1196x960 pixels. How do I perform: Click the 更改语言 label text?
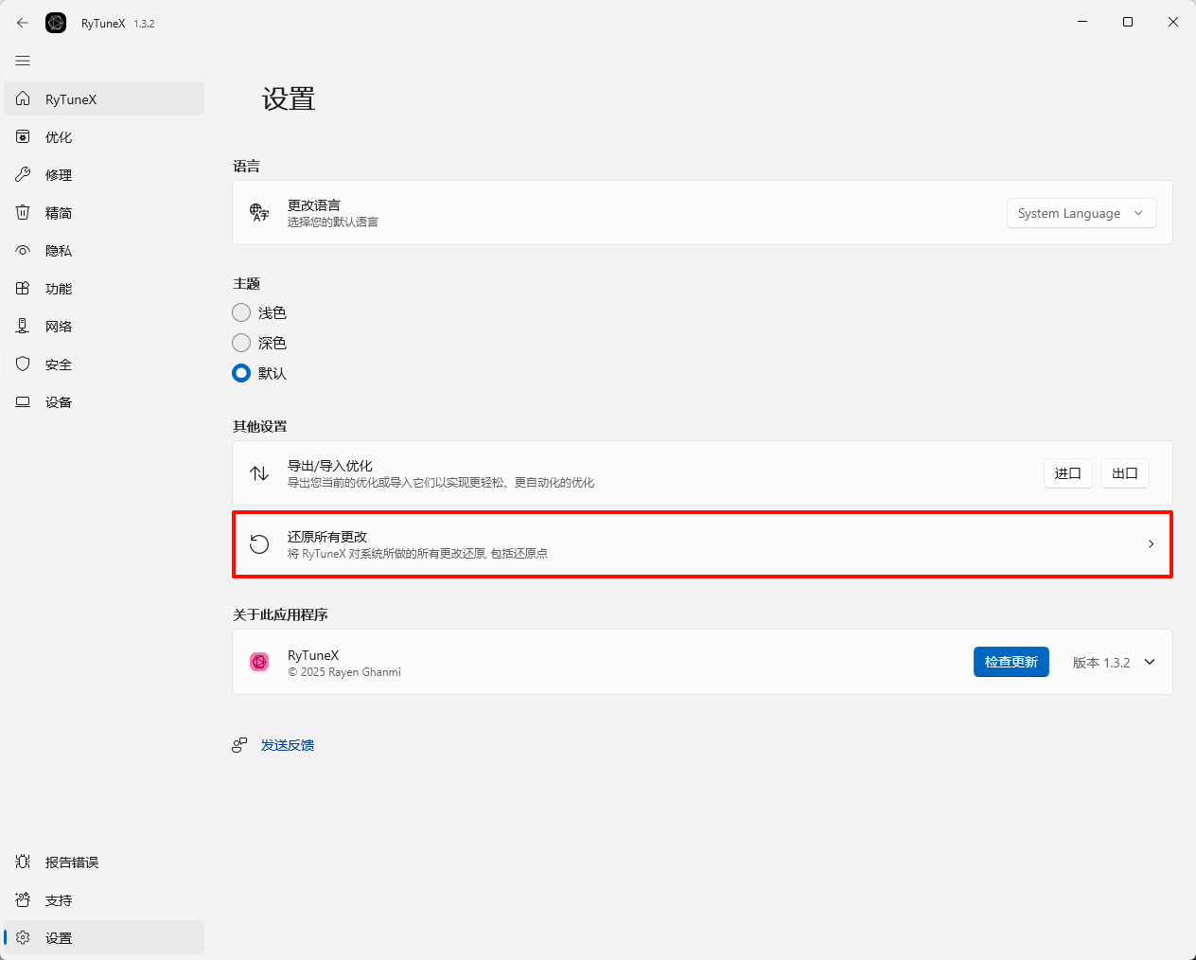(x=314, y=205)
